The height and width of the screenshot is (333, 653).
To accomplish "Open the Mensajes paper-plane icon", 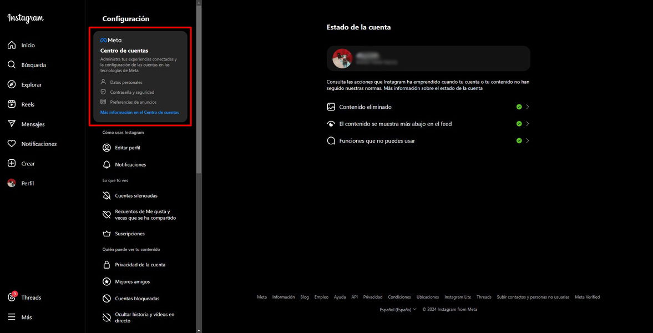I will (12, 124).
